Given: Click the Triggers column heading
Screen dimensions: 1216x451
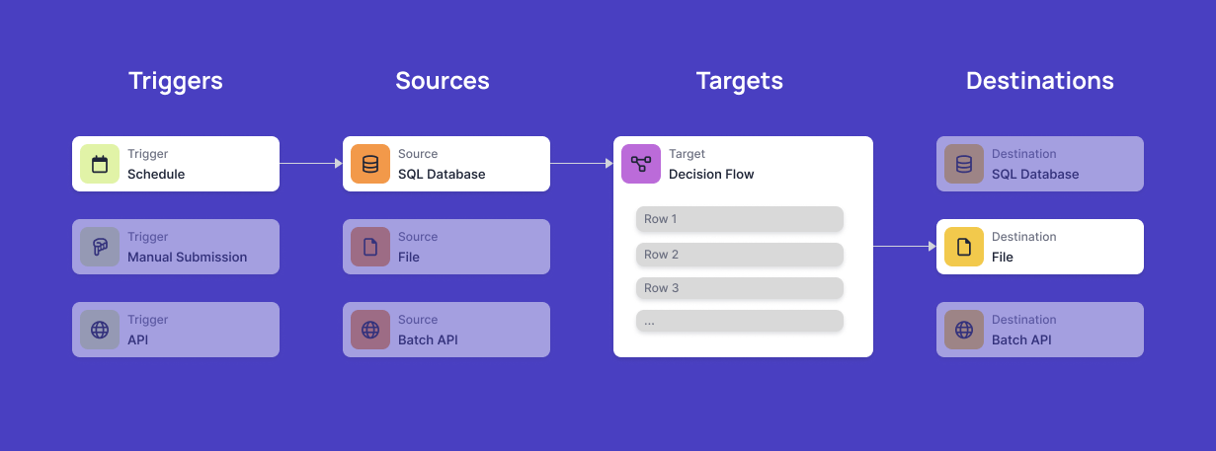Looking at the screenshot, I should point(176,81).
